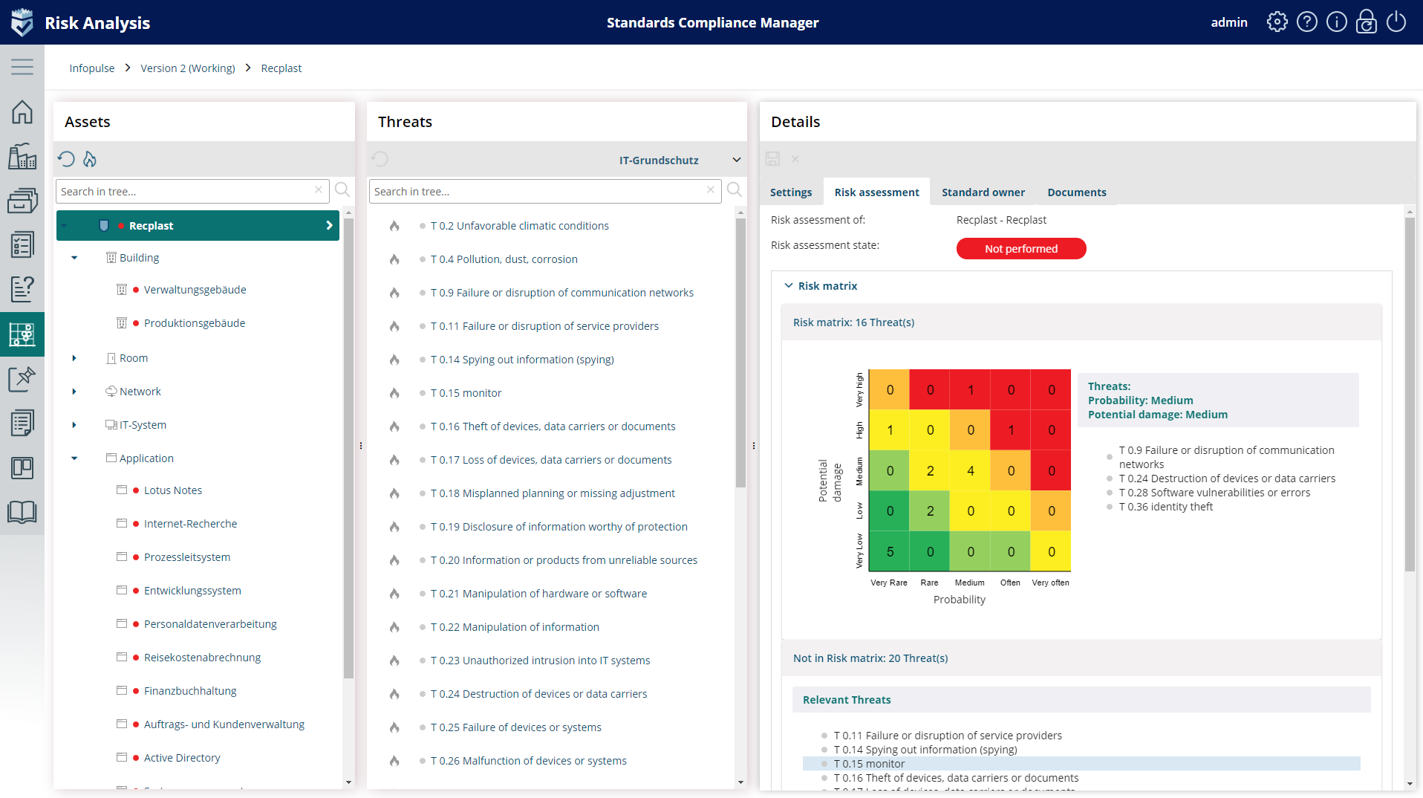The height and width of the screenshot is (798, 1423).
Task: Open the stacked cards sidebar icon
Action: click(x=22, y=201)
